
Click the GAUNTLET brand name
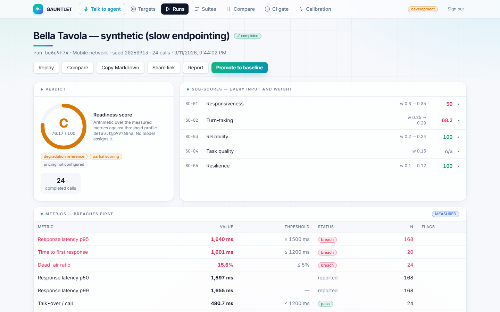point(59,9)
